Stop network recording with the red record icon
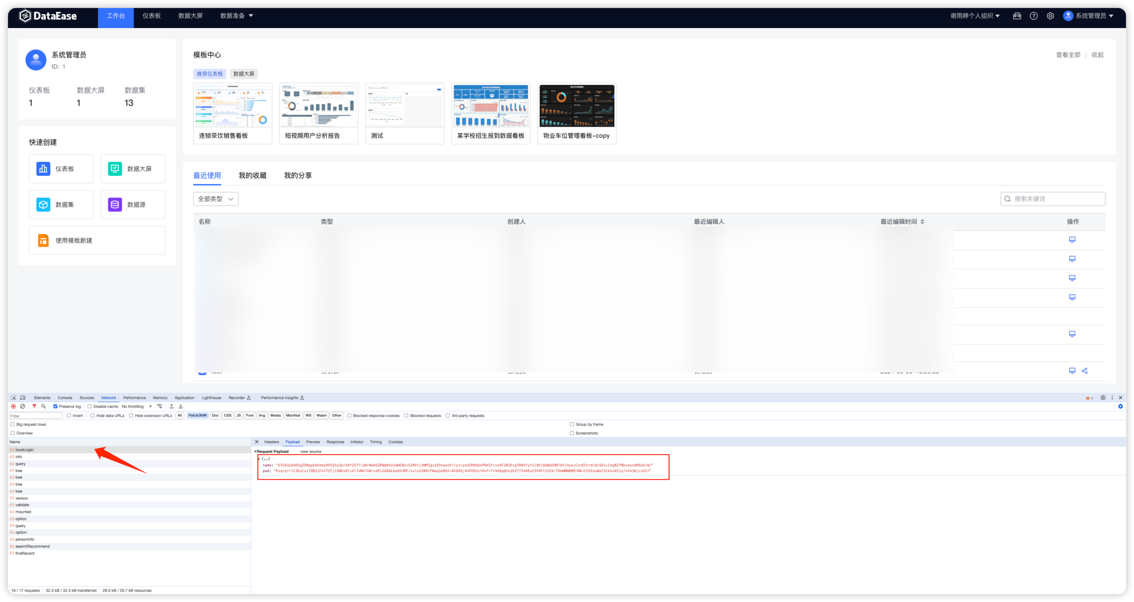This screenshot has width=1134, height=602. (x=13, y=407)
